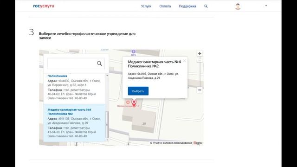Click the red map pin marker
297x167 pixels.
(x=134, y=103)
